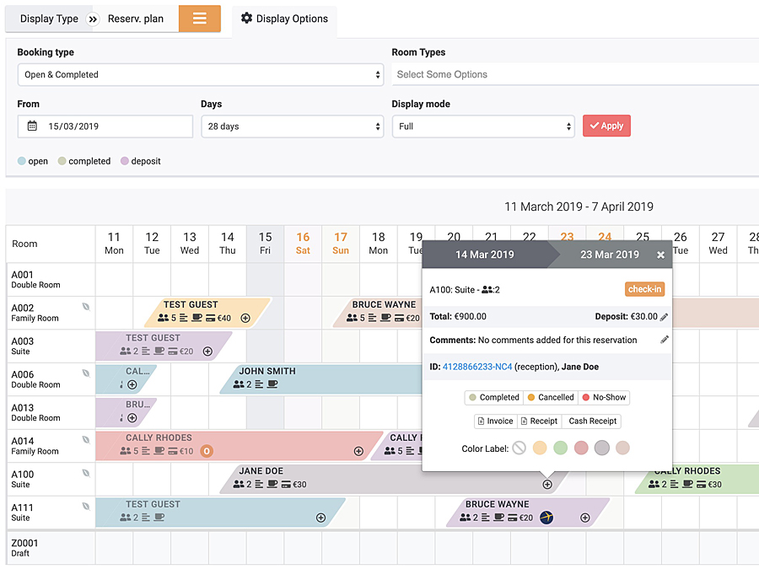
Task: Mark reservation as Cancelled
Action: (551, 397)
